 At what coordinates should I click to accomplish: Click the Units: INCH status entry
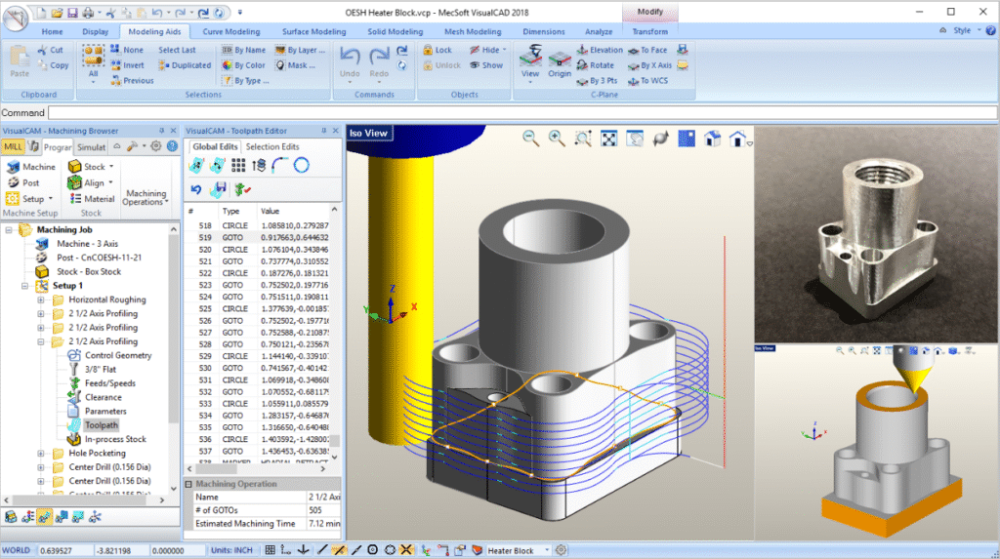coord(231,550)
